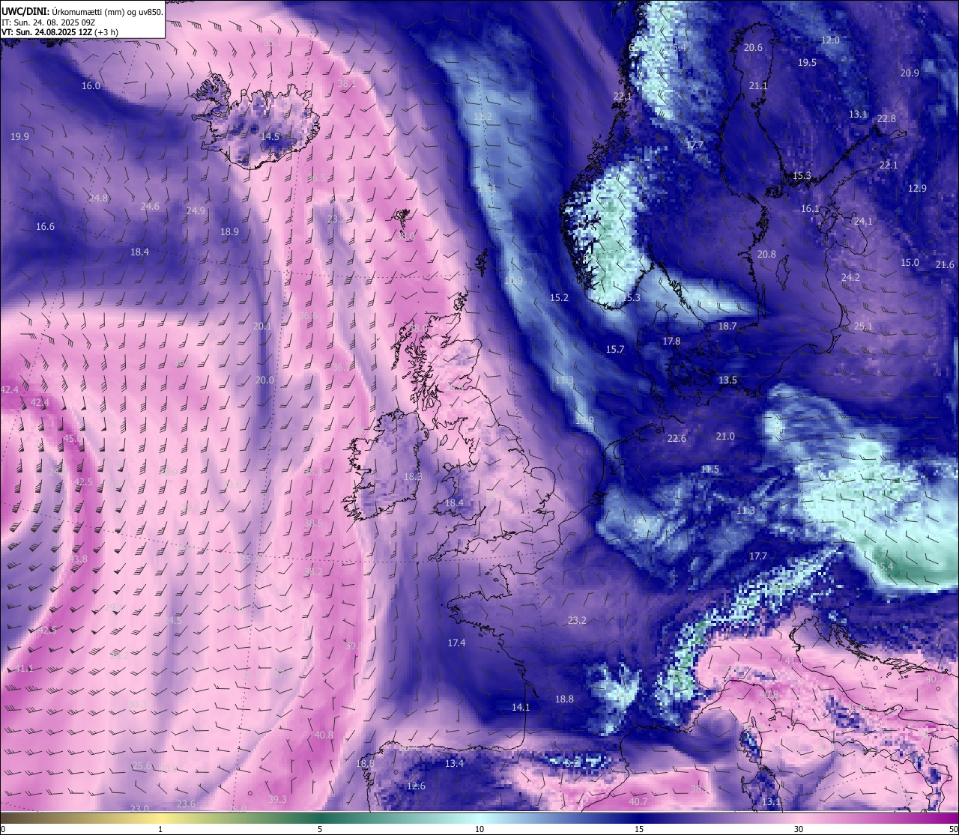Click the 5 tick on colour scale
The width and height of the screenshot is (959, 835).
[320, 829]
